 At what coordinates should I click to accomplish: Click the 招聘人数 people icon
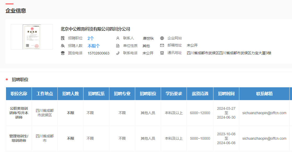pyautogui.click(x=63, y=46)
